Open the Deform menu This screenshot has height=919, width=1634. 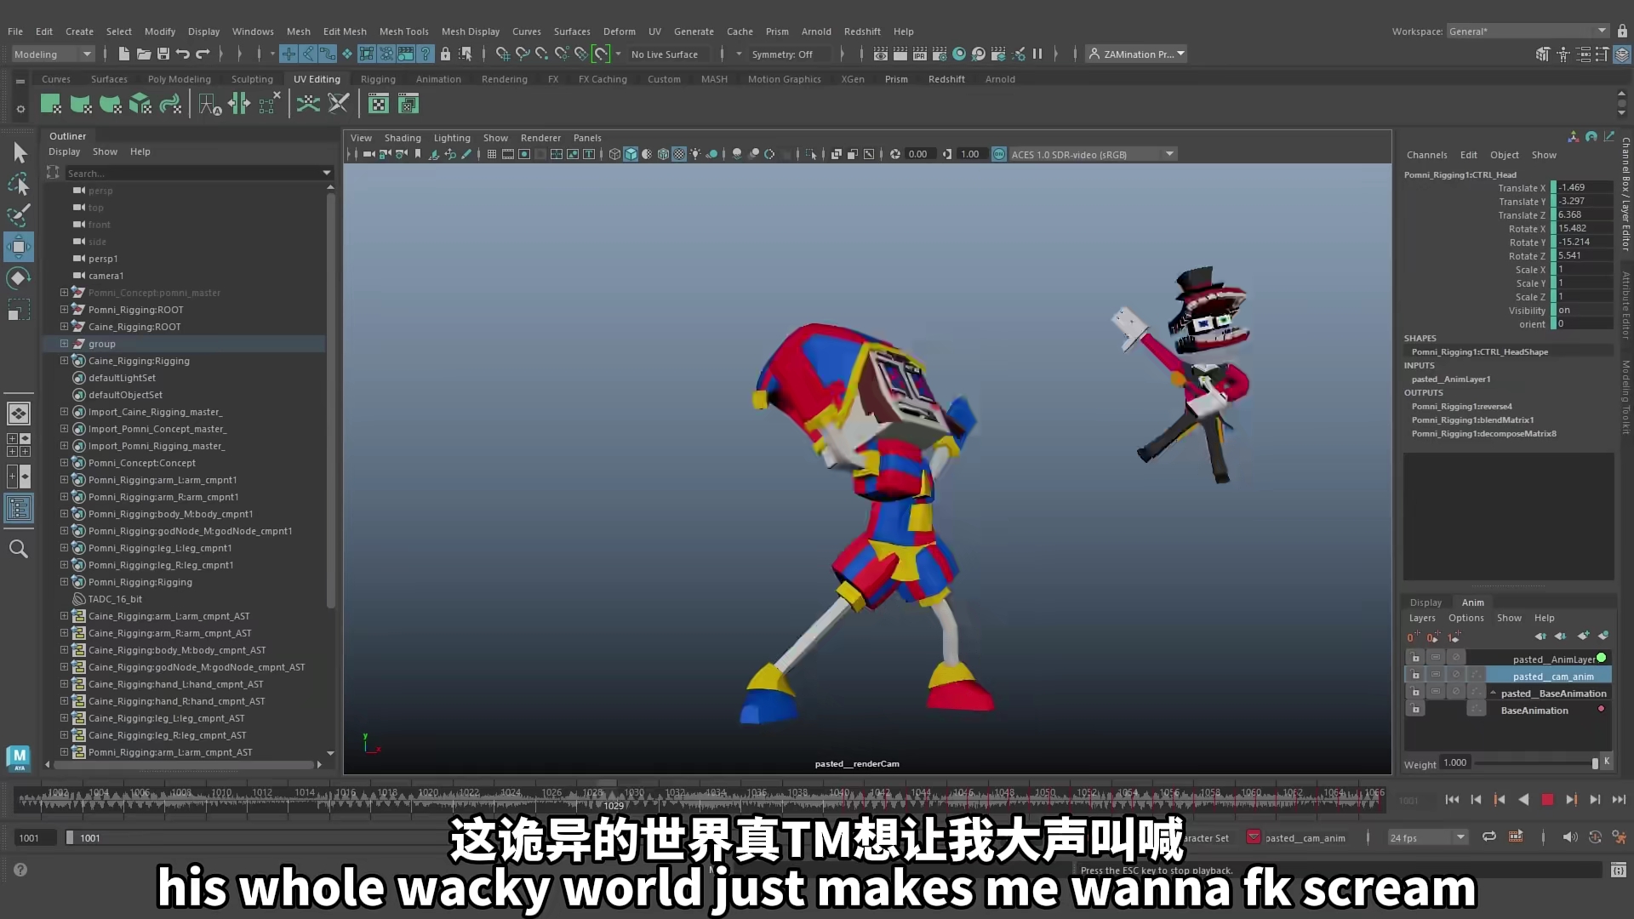coord(619,31)
